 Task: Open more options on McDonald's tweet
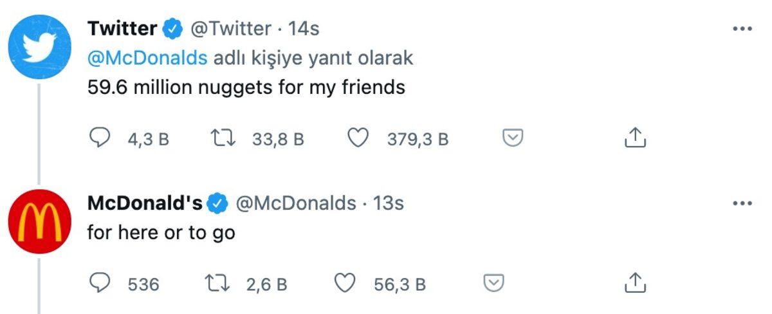point(742,203)
